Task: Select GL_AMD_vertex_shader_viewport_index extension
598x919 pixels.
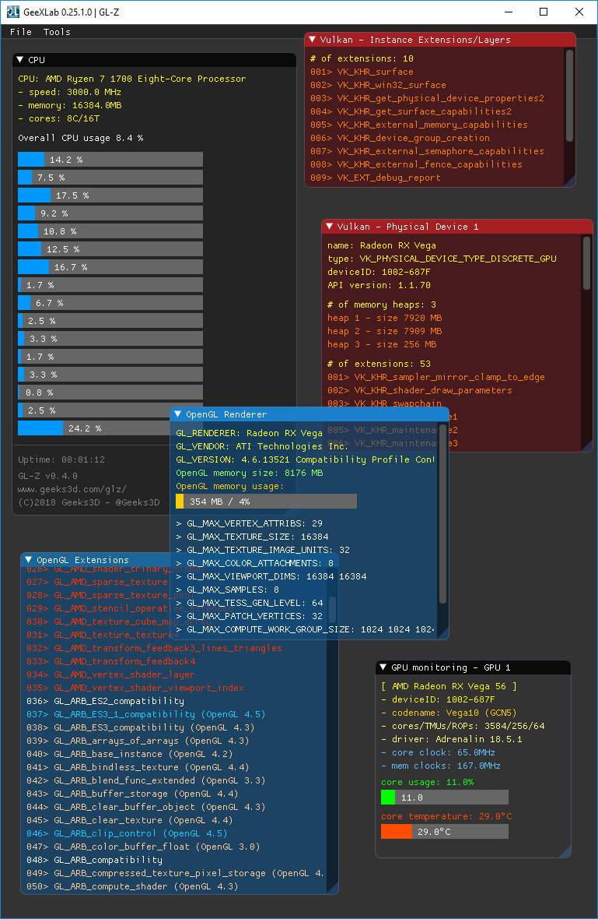Action: pos(135,688)
